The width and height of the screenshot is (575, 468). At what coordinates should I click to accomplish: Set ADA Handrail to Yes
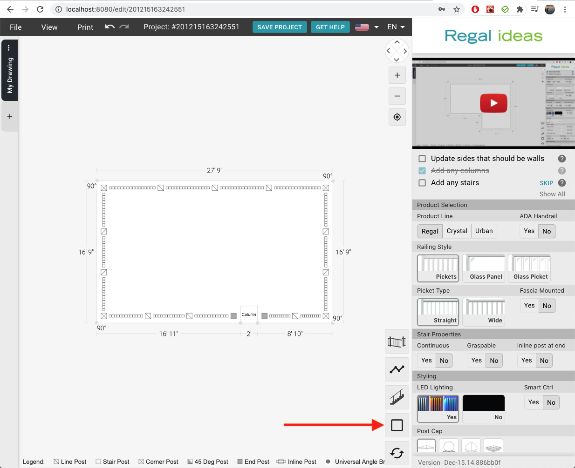pos(529,231)
